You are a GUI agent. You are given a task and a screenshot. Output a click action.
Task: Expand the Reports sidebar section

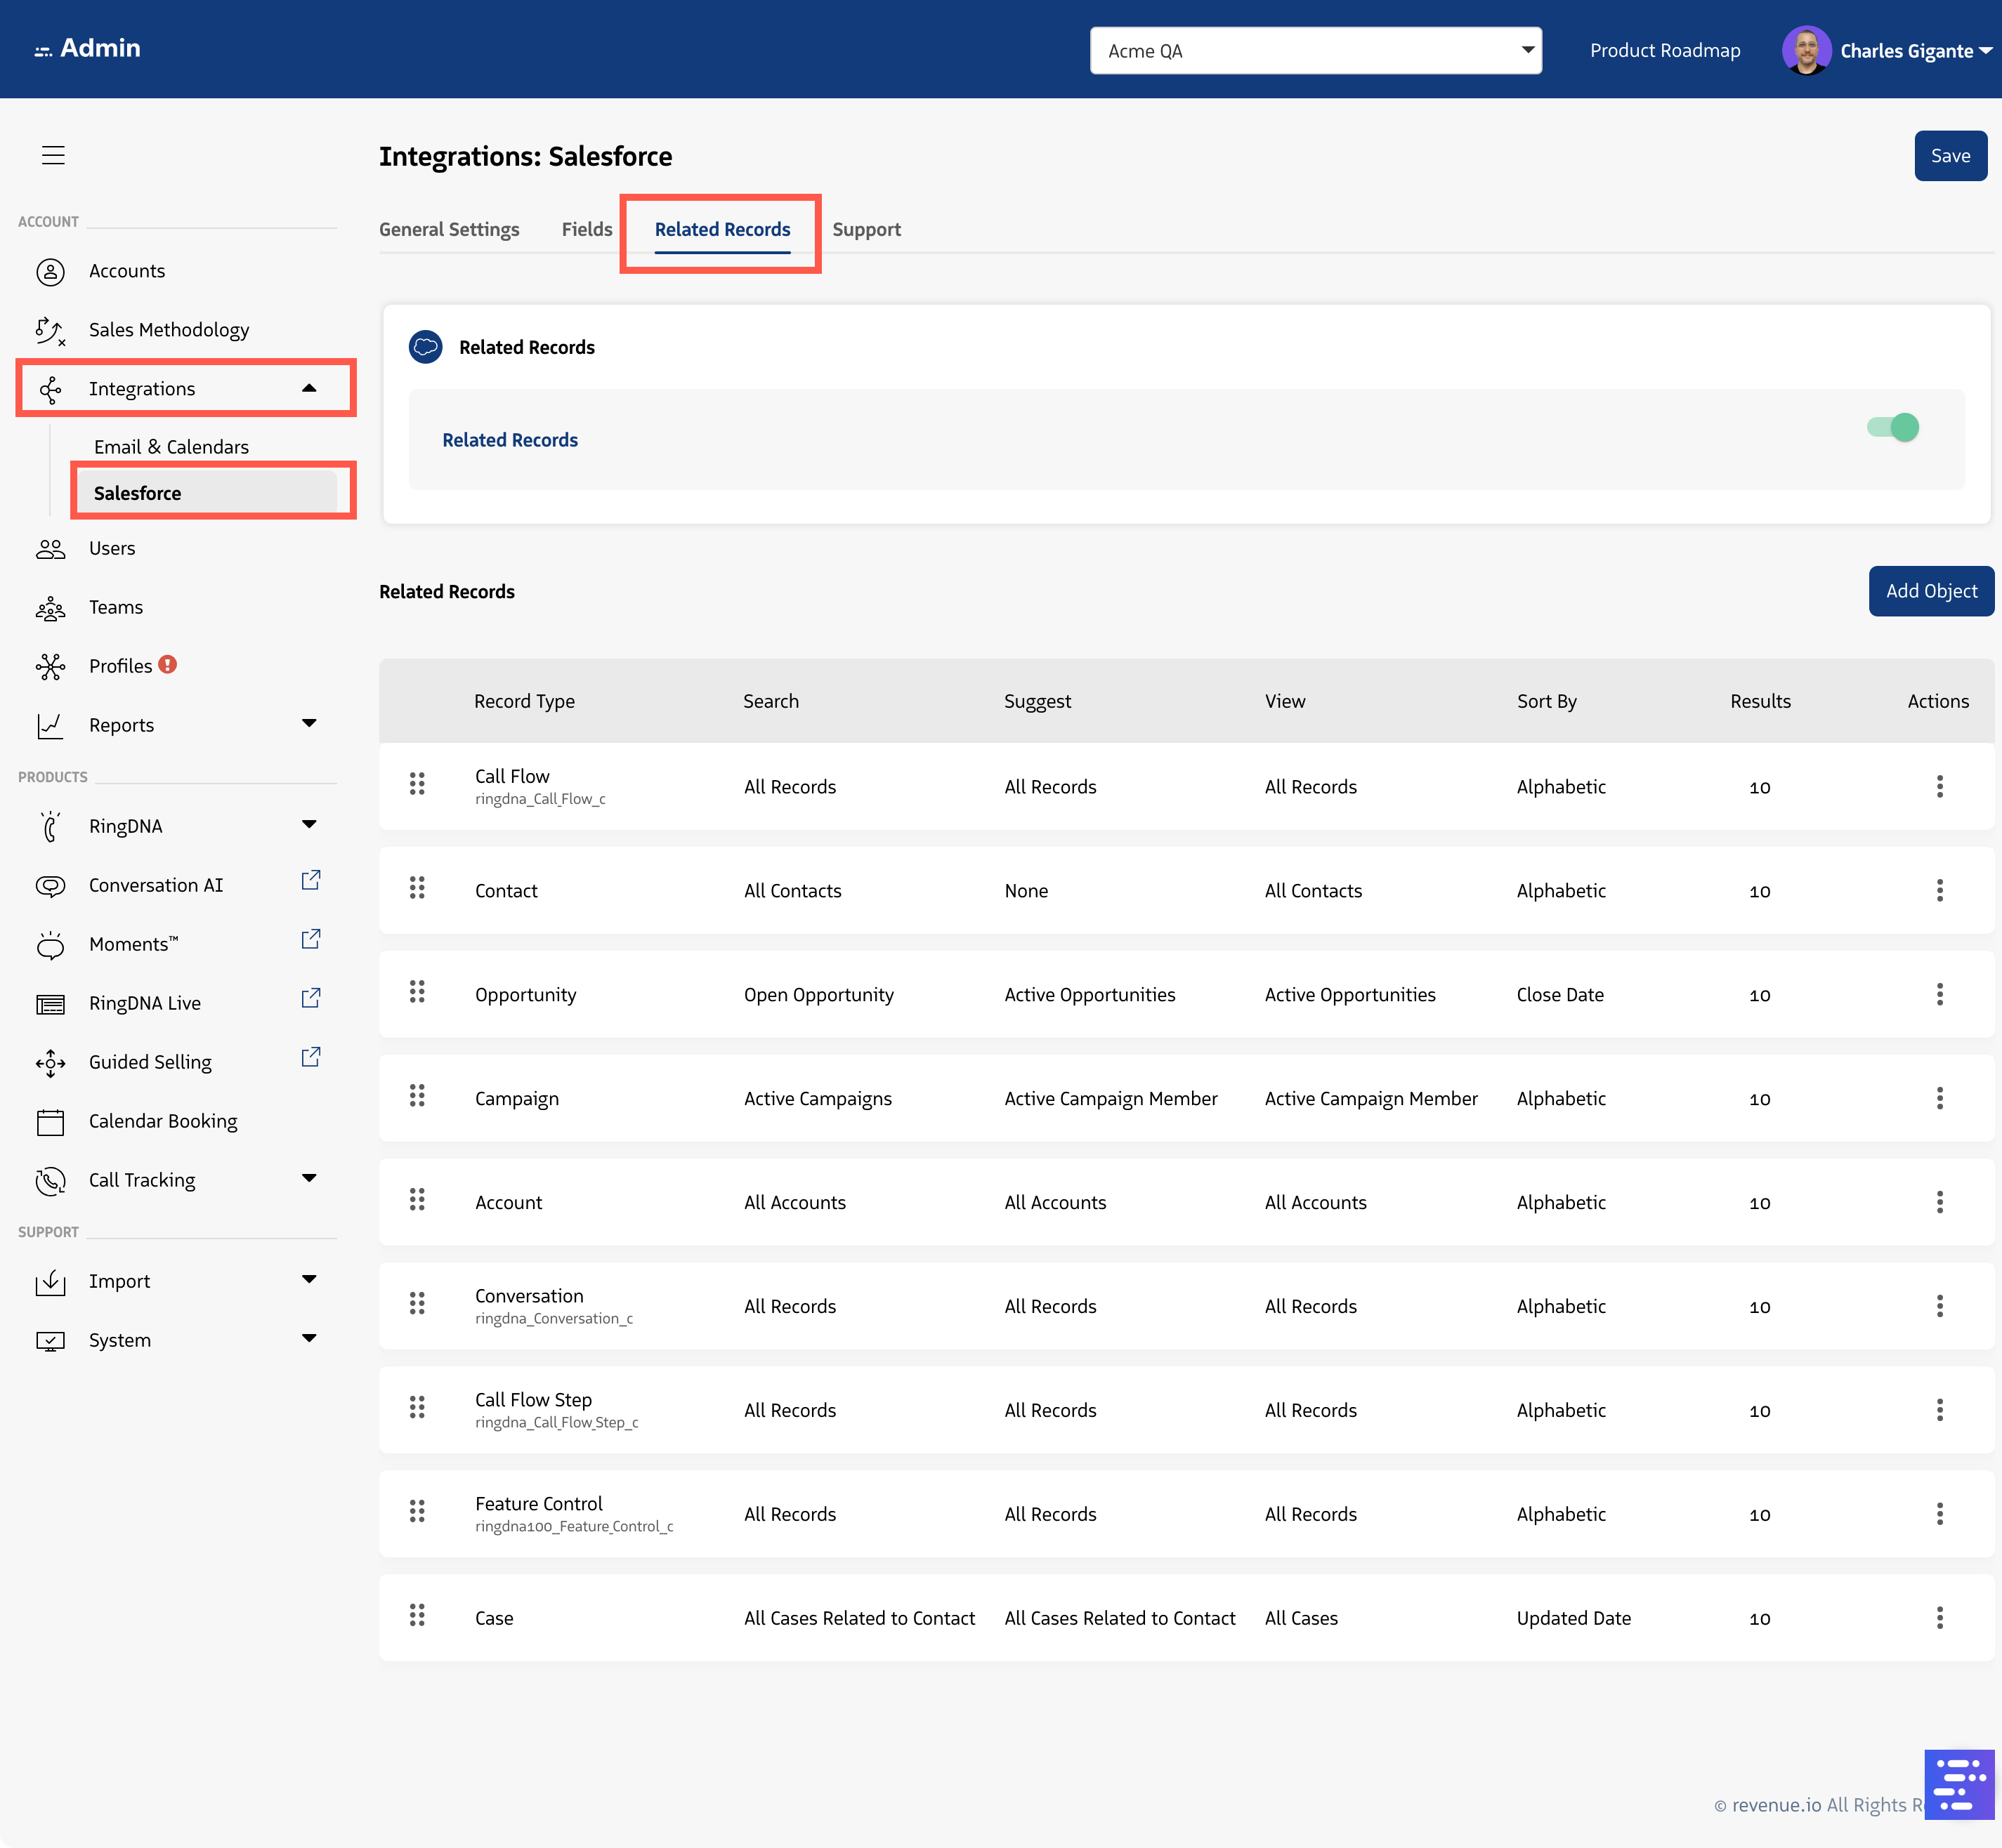pos(309,724)
